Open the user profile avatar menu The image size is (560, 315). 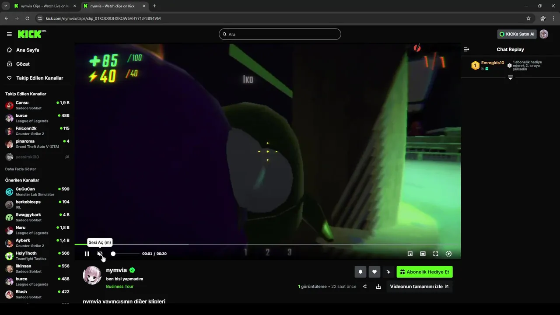[544, 34]
